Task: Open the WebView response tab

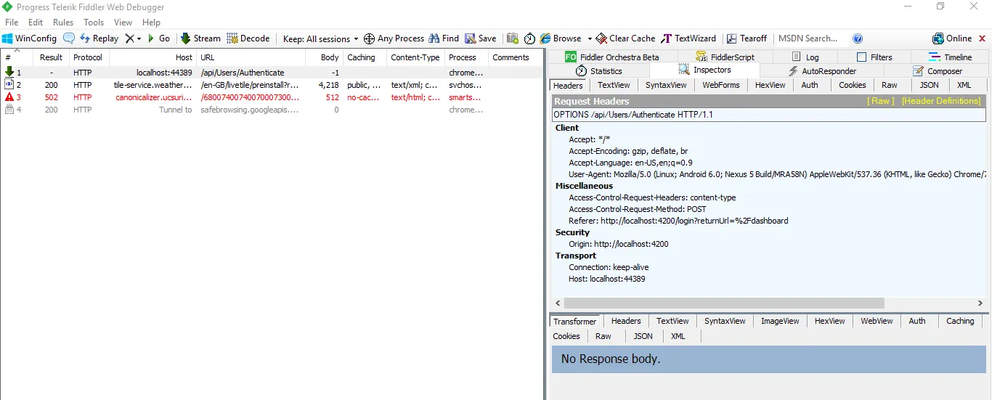Action: [877, 321]
